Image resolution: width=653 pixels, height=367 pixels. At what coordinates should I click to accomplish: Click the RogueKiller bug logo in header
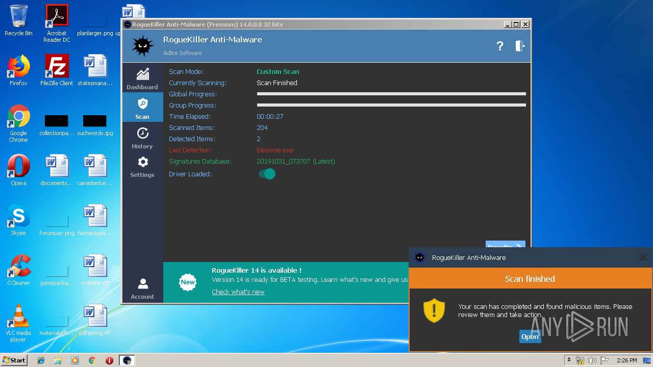coord(142,46)
